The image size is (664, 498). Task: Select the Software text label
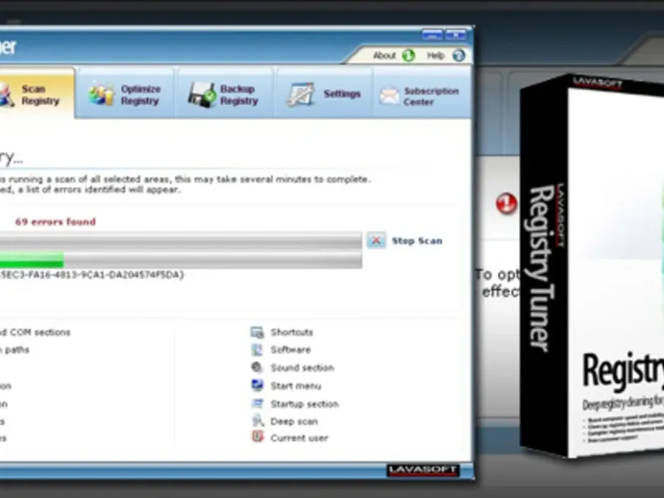click(290, 349)
